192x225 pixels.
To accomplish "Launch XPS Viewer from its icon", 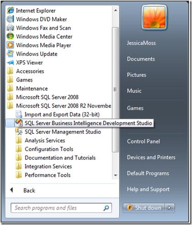I will [x=10, y=62].
